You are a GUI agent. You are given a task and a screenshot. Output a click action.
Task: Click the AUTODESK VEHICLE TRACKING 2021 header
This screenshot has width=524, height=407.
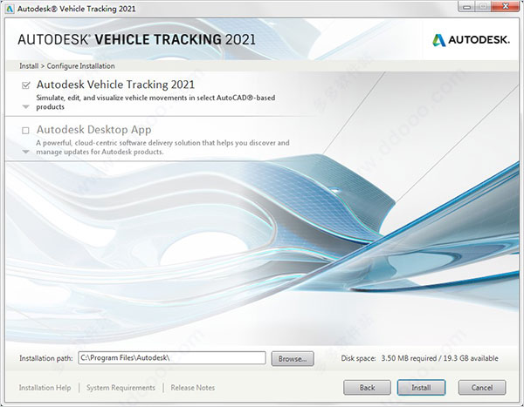coord(137,39)
